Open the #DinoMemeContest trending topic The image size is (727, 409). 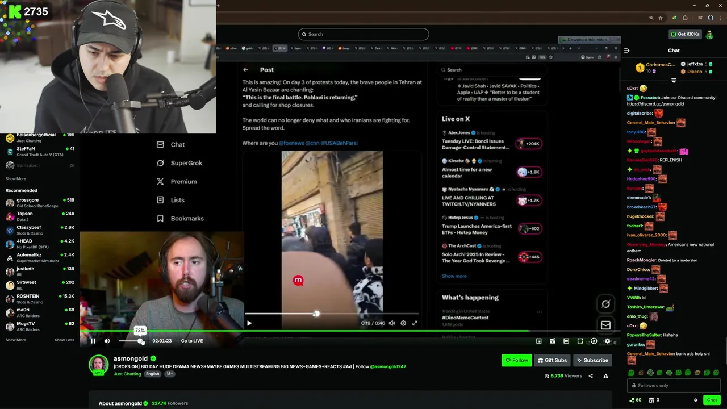click(465, 318)
